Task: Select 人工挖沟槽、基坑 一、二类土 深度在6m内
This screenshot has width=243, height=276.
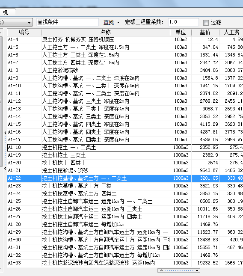Action: pos(91,94)
